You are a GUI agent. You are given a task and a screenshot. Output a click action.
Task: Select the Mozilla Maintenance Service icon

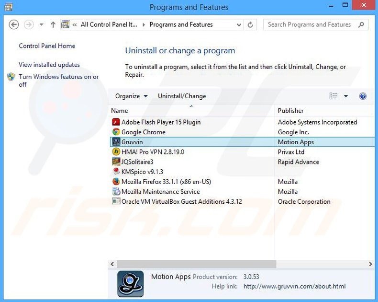(x=116, y=191)
